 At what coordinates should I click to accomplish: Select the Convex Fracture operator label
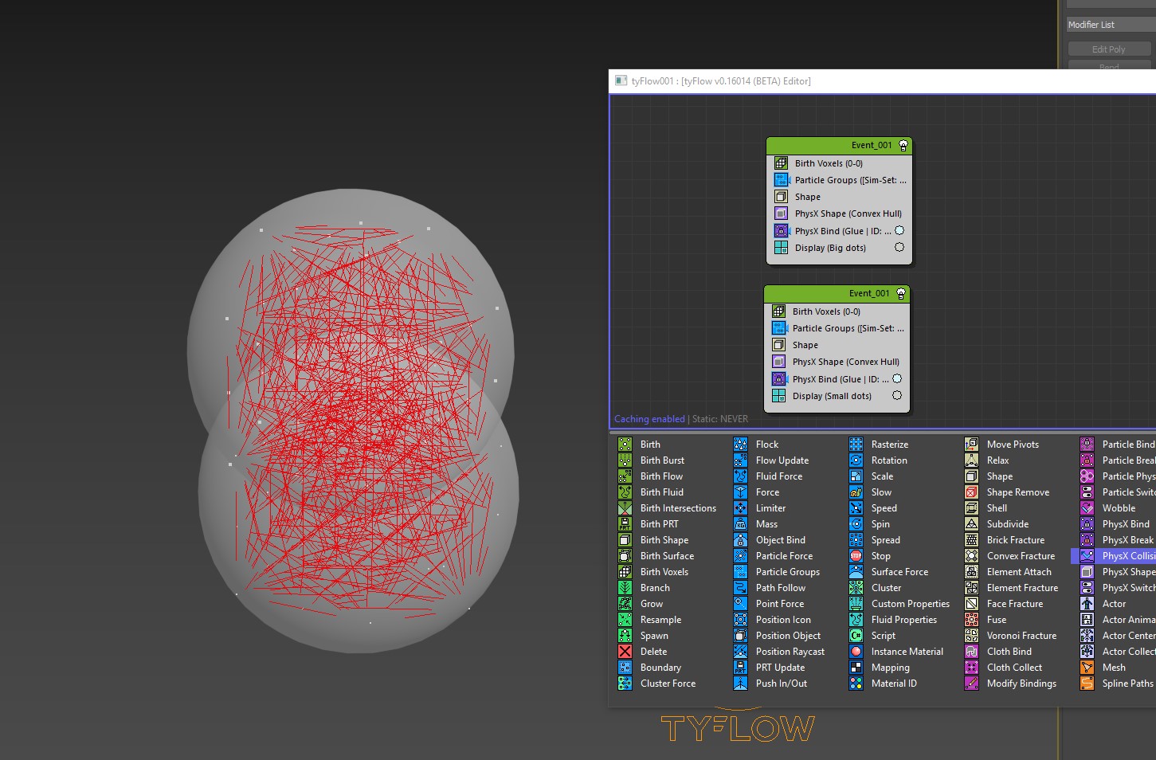[1021, 556]
